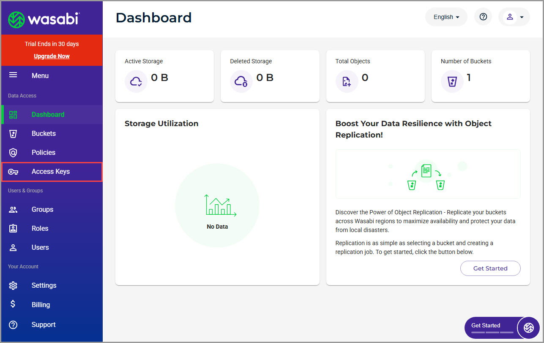
Task: Click the Groups people icon
Action: 13,210
